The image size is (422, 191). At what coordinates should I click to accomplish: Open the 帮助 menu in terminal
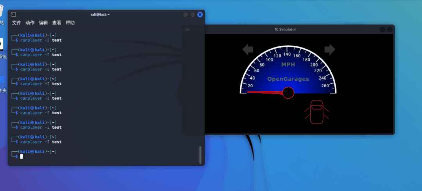point(70,23)
